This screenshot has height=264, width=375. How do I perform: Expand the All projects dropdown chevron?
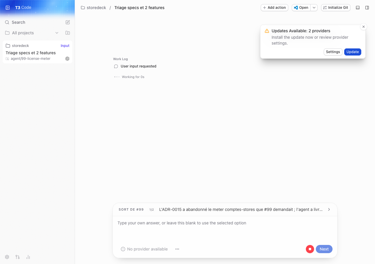(57, 33)
